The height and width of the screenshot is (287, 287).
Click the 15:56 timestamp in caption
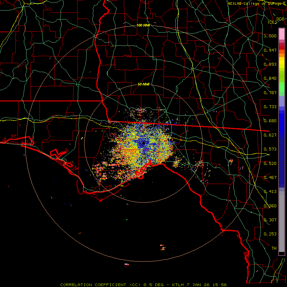point(219,285)
